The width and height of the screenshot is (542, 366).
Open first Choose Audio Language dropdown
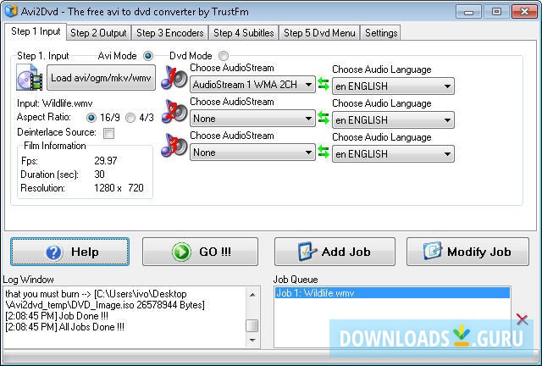[x=393, y=86]
